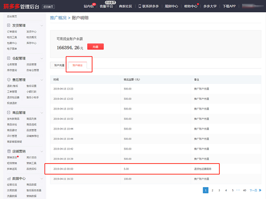Click the 仓配管理 section icon
Screen dimensions: 266x199
click(x=9, y=58)
